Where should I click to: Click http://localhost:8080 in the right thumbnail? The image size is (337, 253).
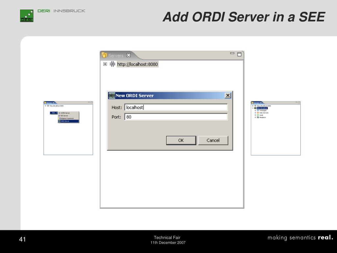pyautogui.click(x=264, y=106)
